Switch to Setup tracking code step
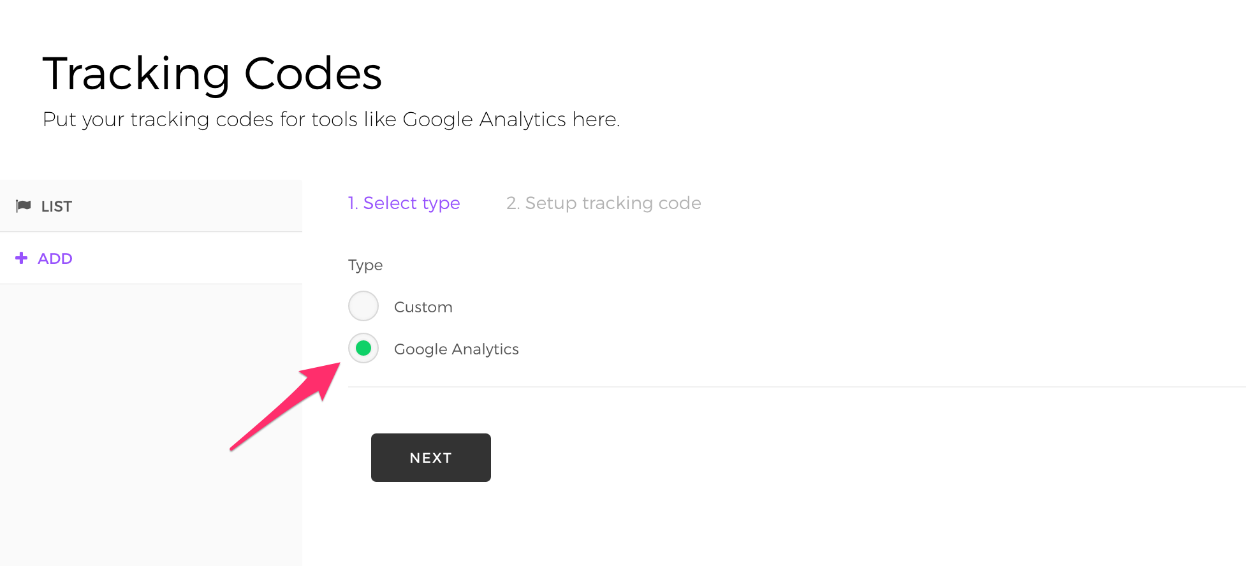 point(604,203)
